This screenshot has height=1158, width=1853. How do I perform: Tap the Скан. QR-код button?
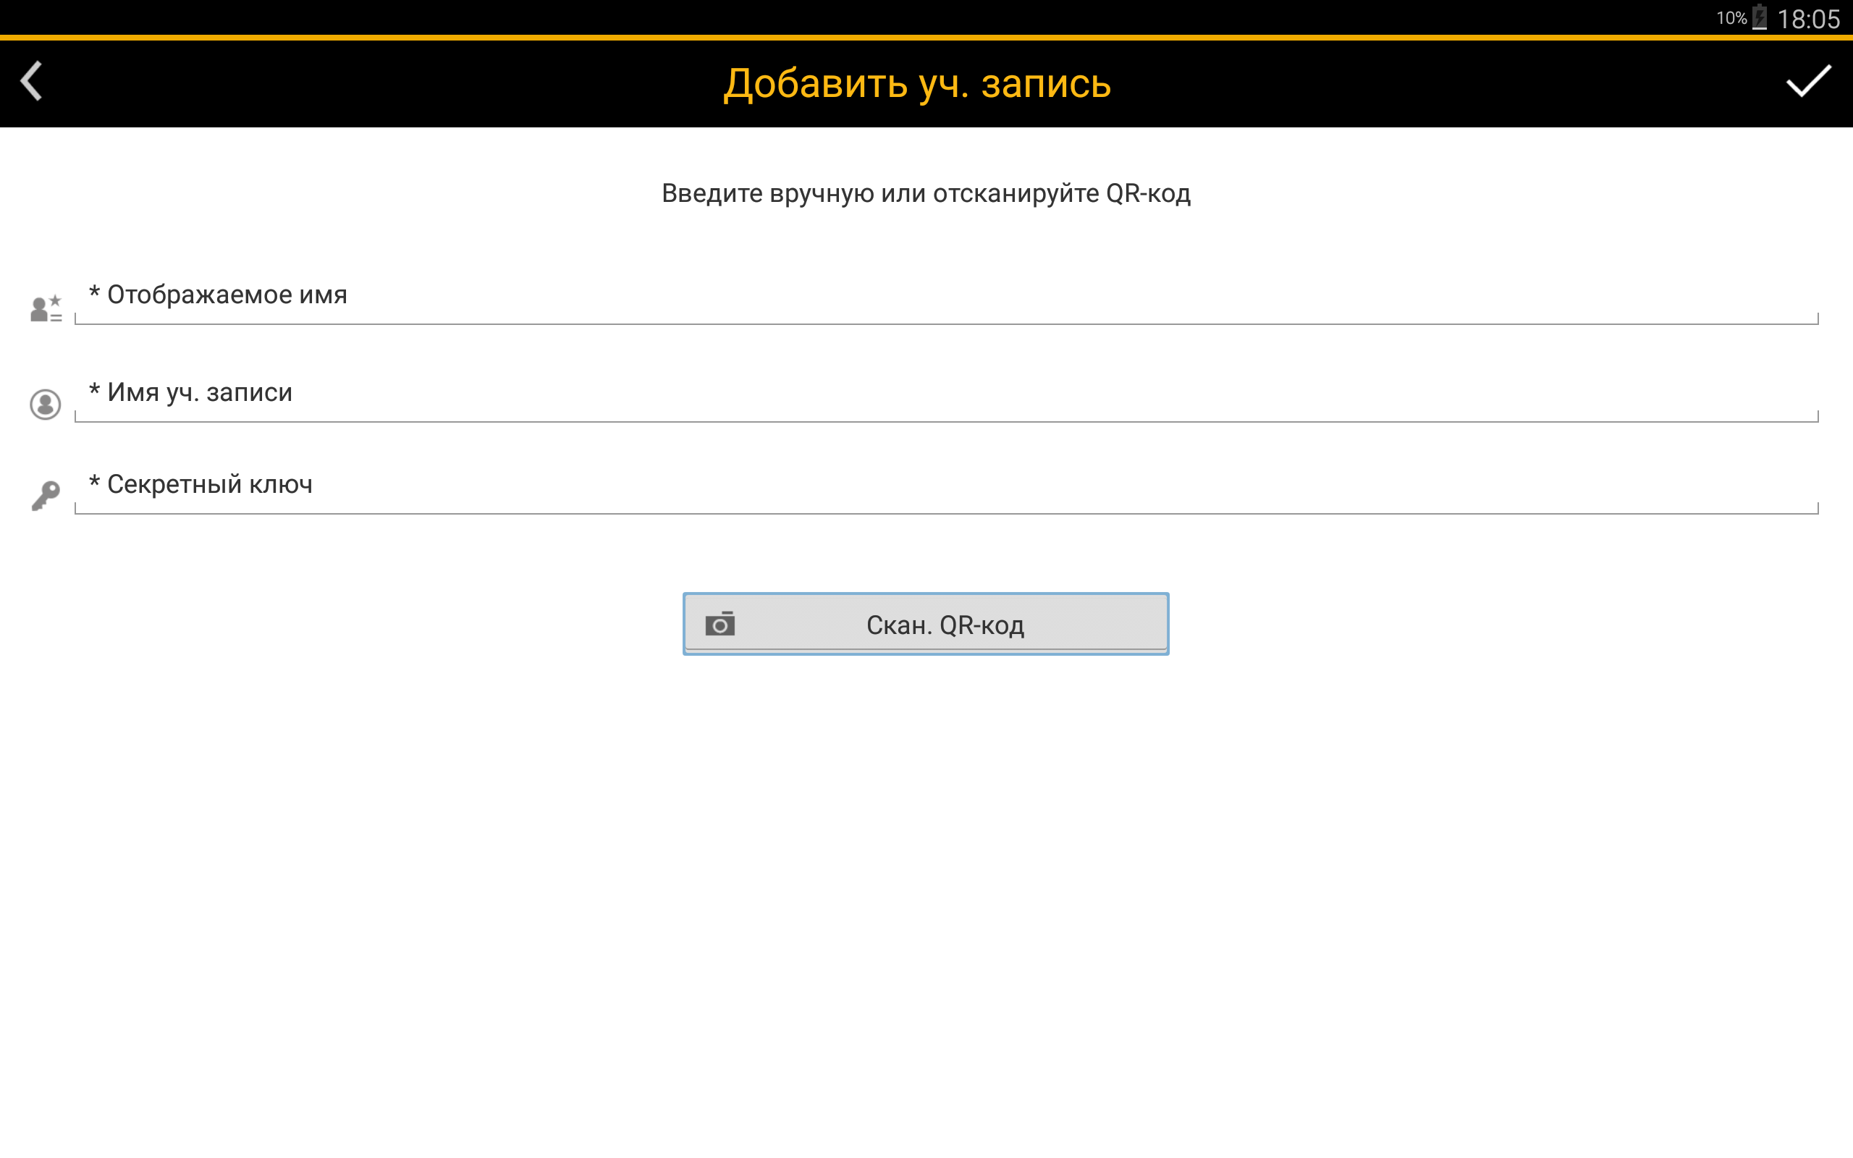point(926,623)
